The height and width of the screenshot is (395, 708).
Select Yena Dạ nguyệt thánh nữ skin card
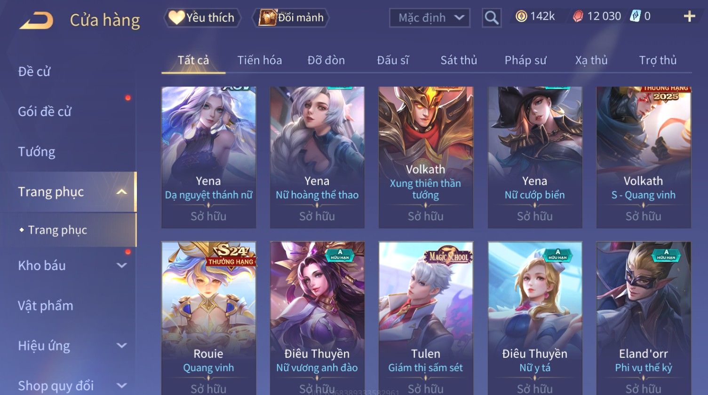pos(209,157)
